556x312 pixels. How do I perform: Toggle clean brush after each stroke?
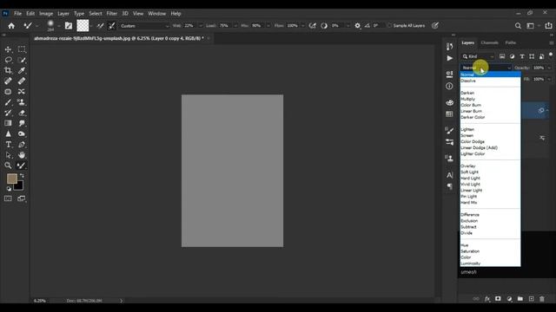tap(112, 25)
